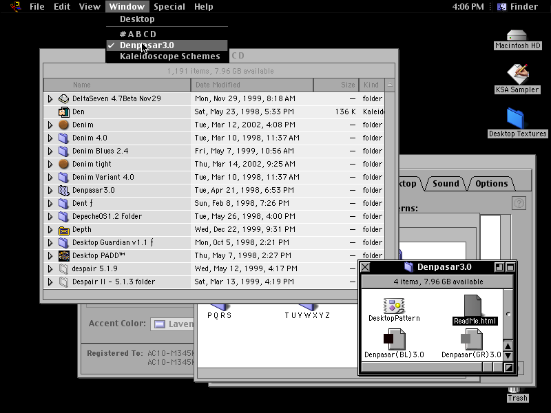Click the Denim 4.0 folder icon
Screen dimensions: 551x413
63,138
